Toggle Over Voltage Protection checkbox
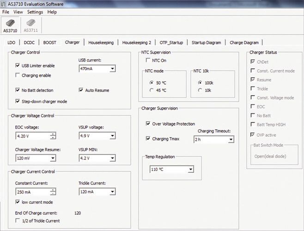The image size is (304, 231). [148, 123]
